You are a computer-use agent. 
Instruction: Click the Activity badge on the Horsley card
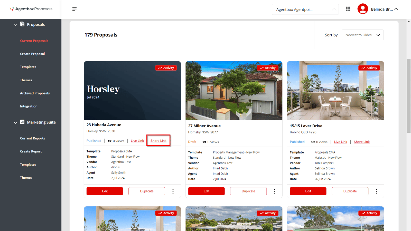click(166, 68)
